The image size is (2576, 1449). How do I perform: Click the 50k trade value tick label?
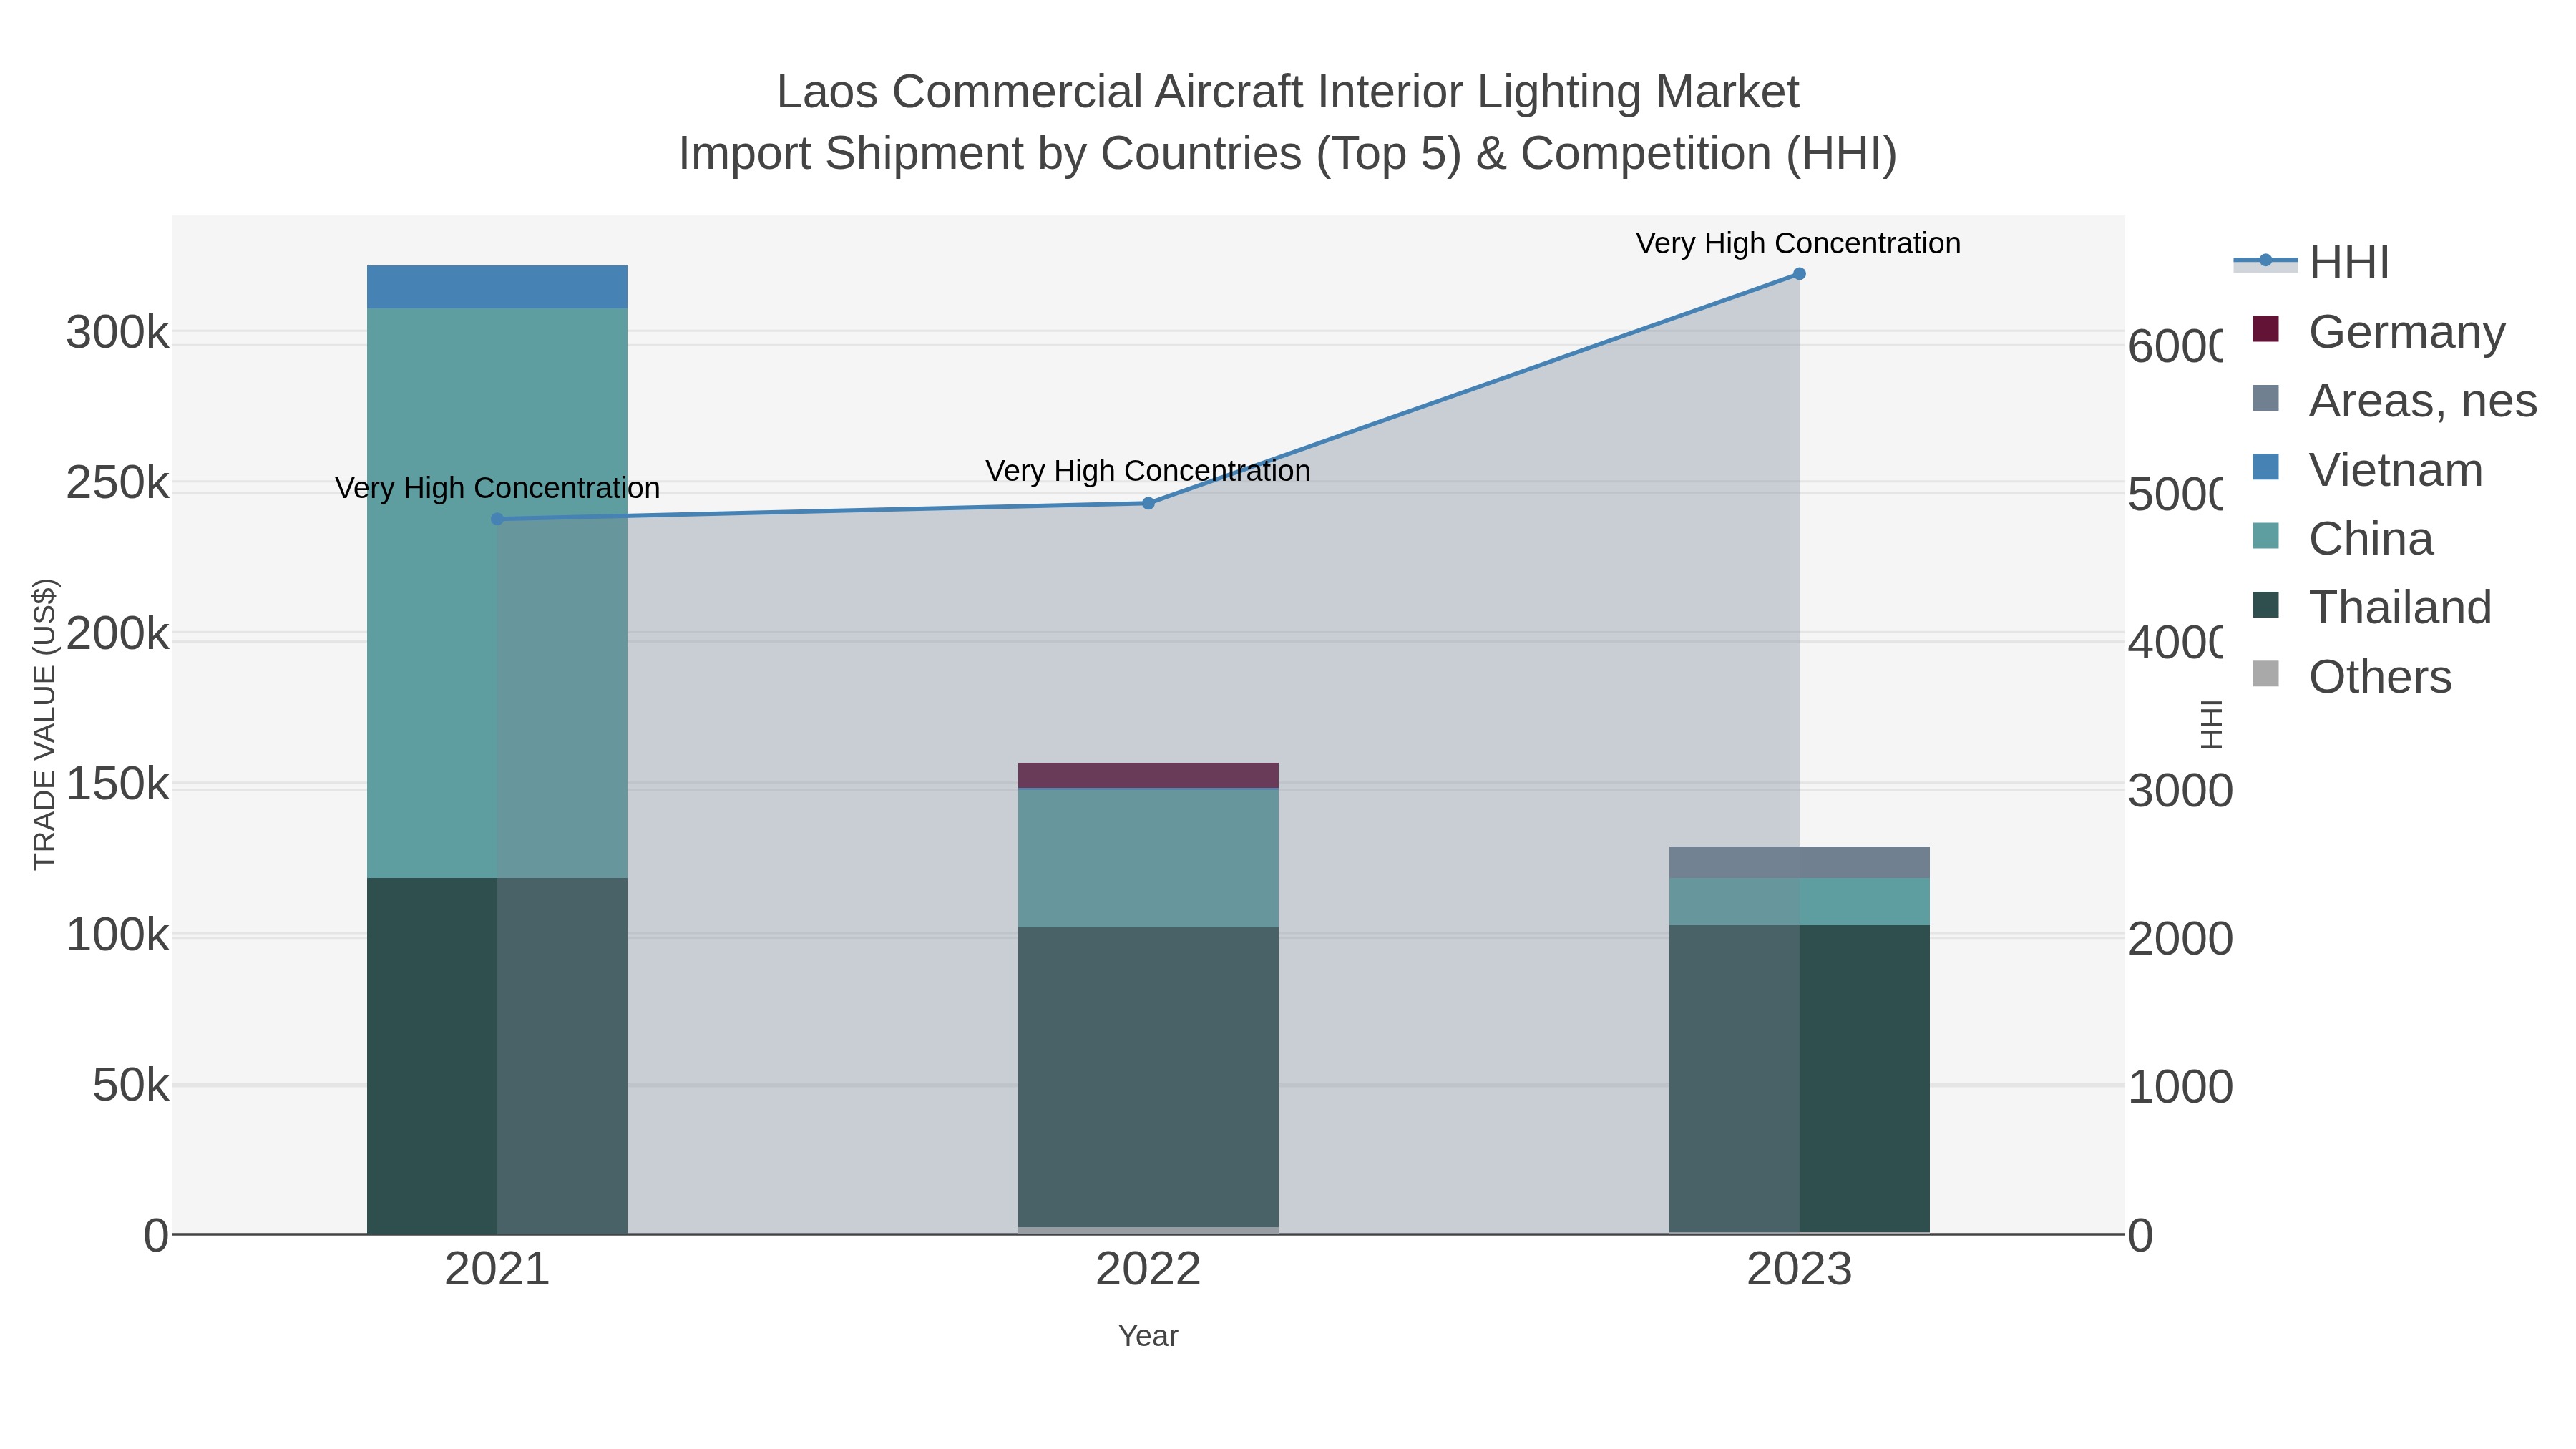[x=131, y=1085]
